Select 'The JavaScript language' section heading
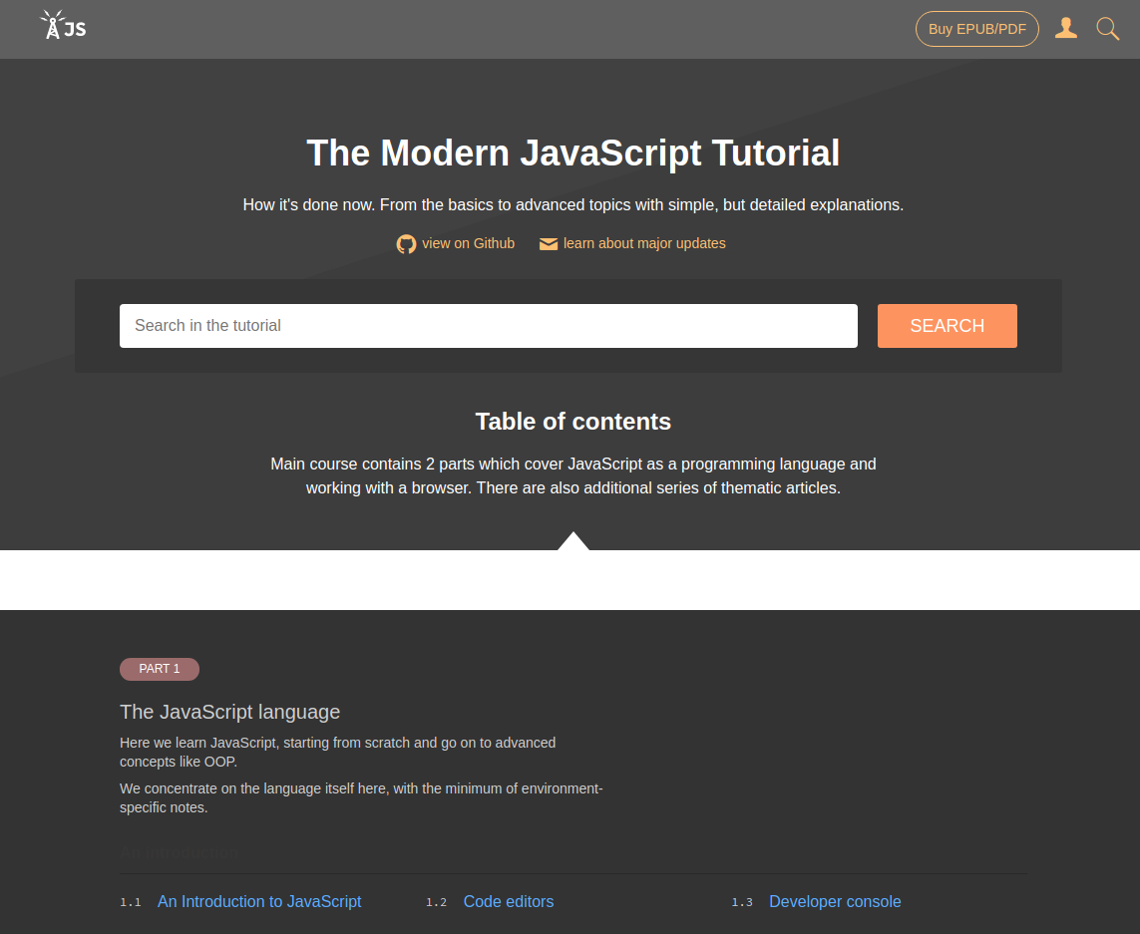 [x=229, y=712]
